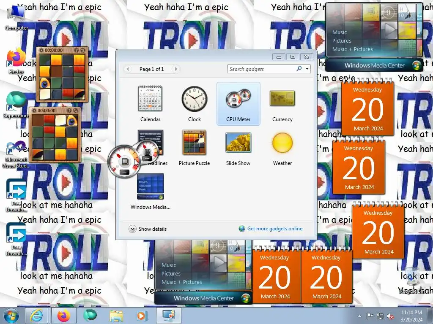Click Get more gadgets online link
The width and height of the screenshot is (433, 324).
275,229
